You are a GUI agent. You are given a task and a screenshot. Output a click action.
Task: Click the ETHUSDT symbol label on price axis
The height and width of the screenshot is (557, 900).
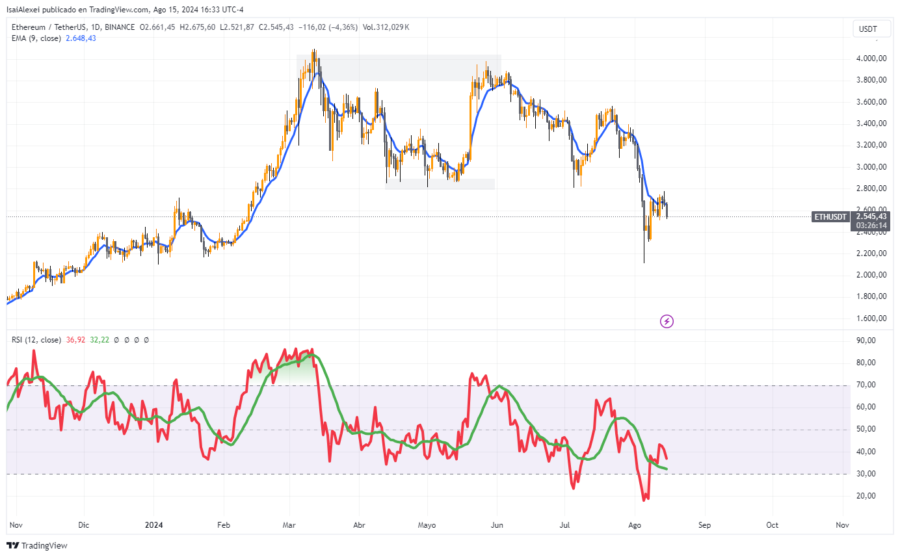[831, 217]
